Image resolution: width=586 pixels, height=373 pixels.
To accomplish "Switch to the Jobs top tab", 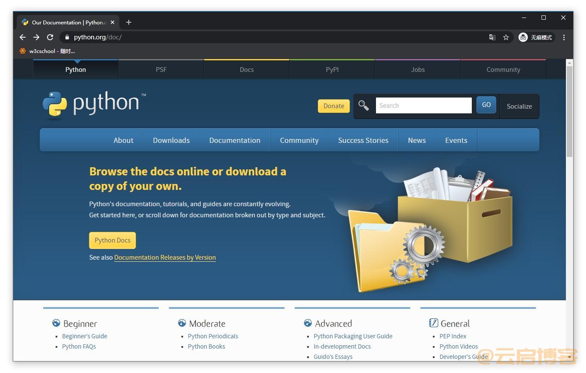I will (x=418, y=69).
